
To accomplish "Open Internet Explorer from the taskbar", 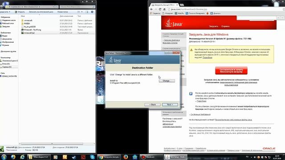I will pos(22,157).
